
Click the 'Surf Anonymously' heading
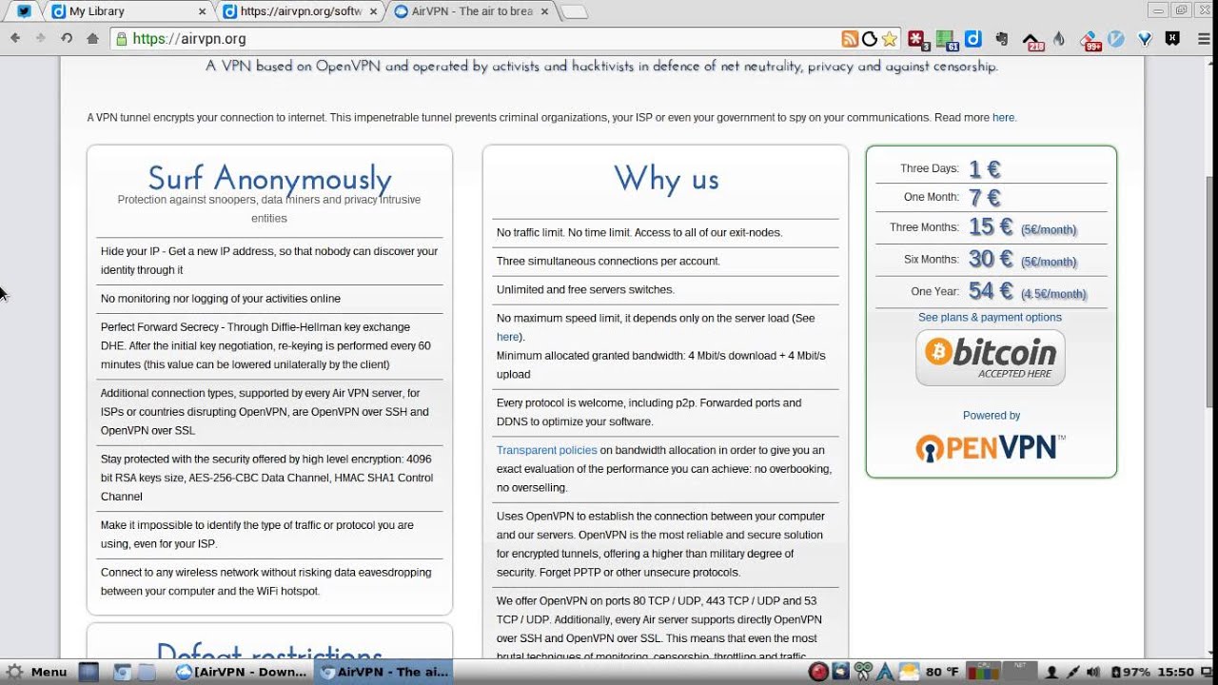269,178
